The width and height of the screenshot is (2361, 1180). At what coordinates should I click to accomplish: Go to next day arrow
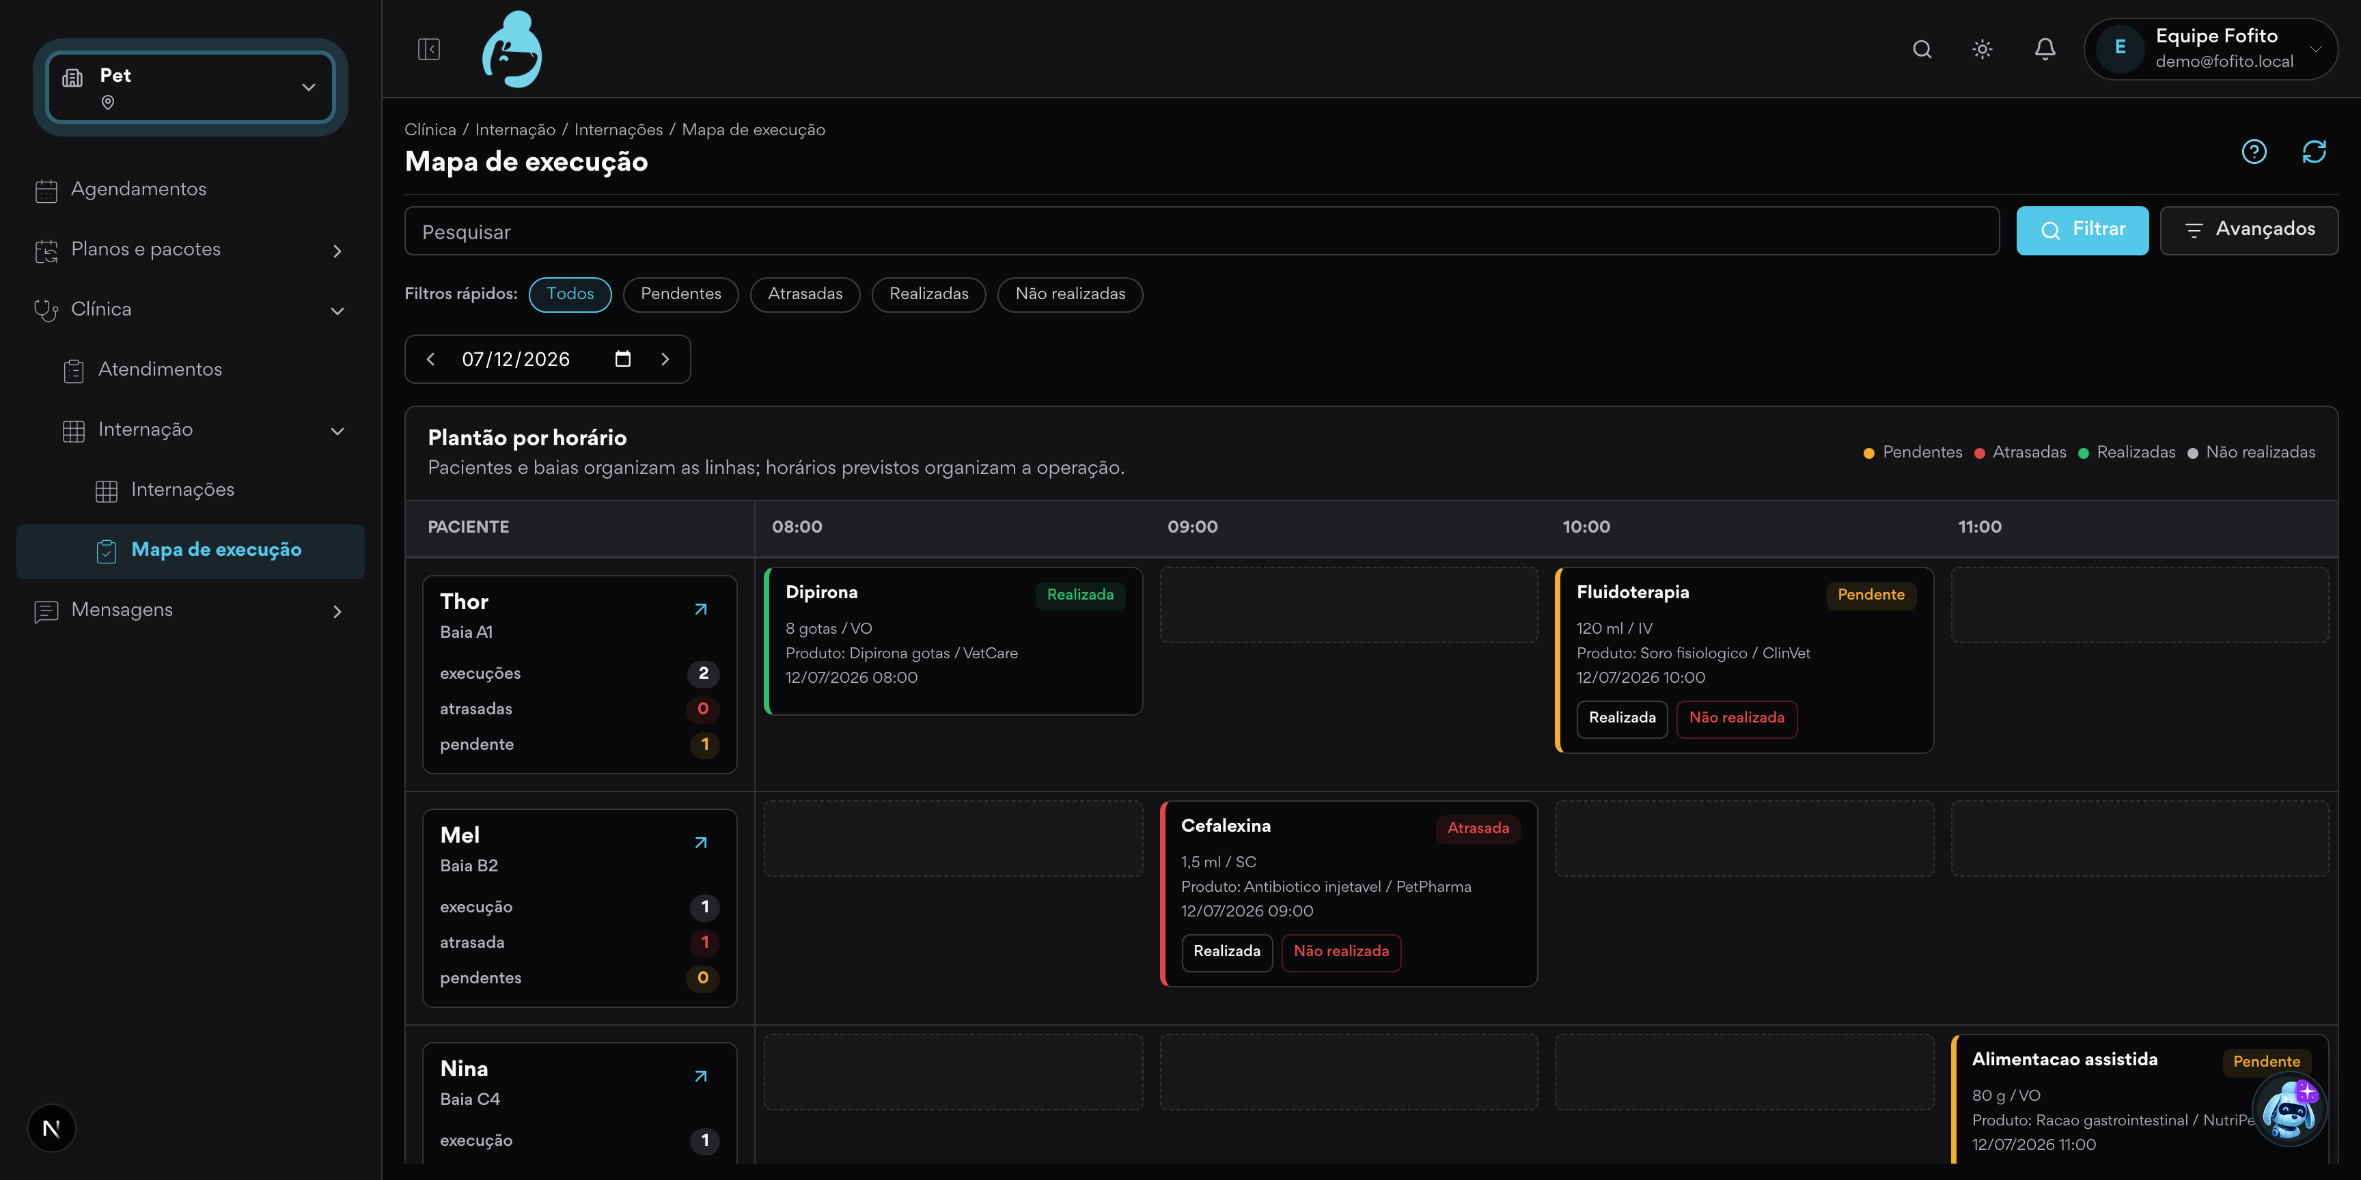pyautogui.click(x=665, y=359)
